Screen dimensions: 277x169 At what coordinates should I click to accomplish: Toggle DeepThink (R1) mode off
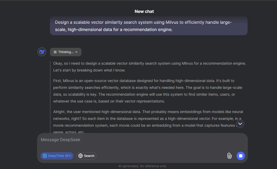(57, 156)
